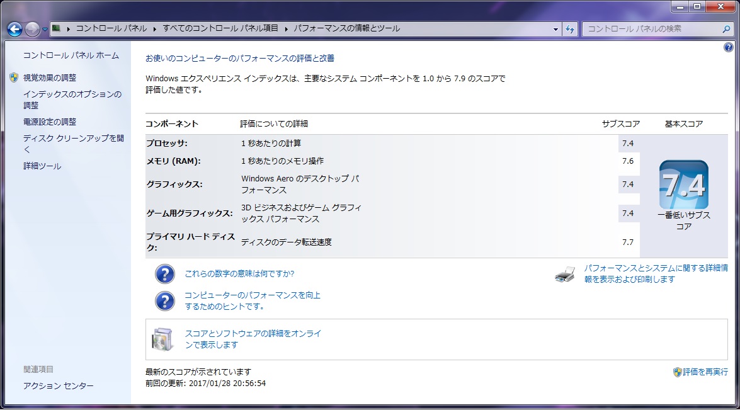Click the プライマリ ハード ディスク: component label
This screenshot has width=740, height=410.
click(x=190, y=242)
